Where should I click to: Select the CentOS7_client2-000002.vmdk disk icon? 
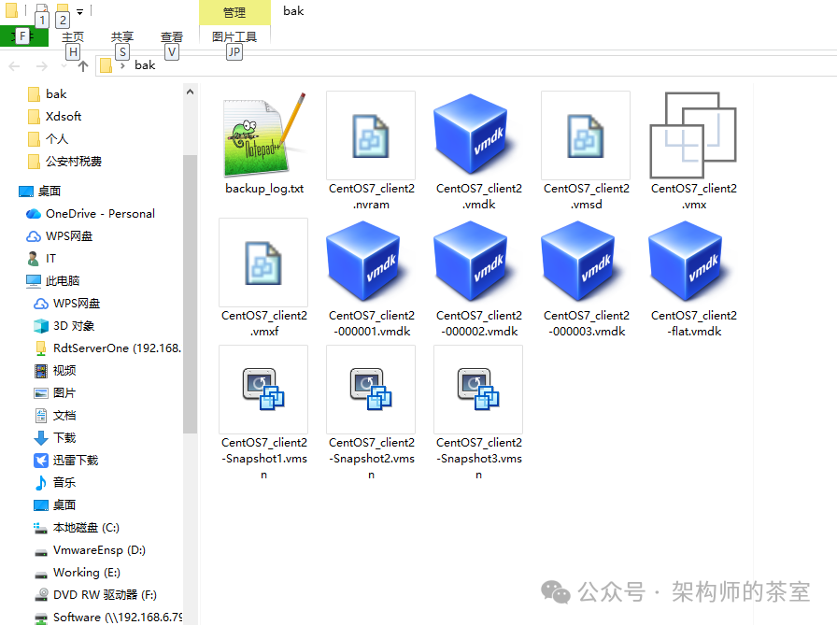coord(474,262)
